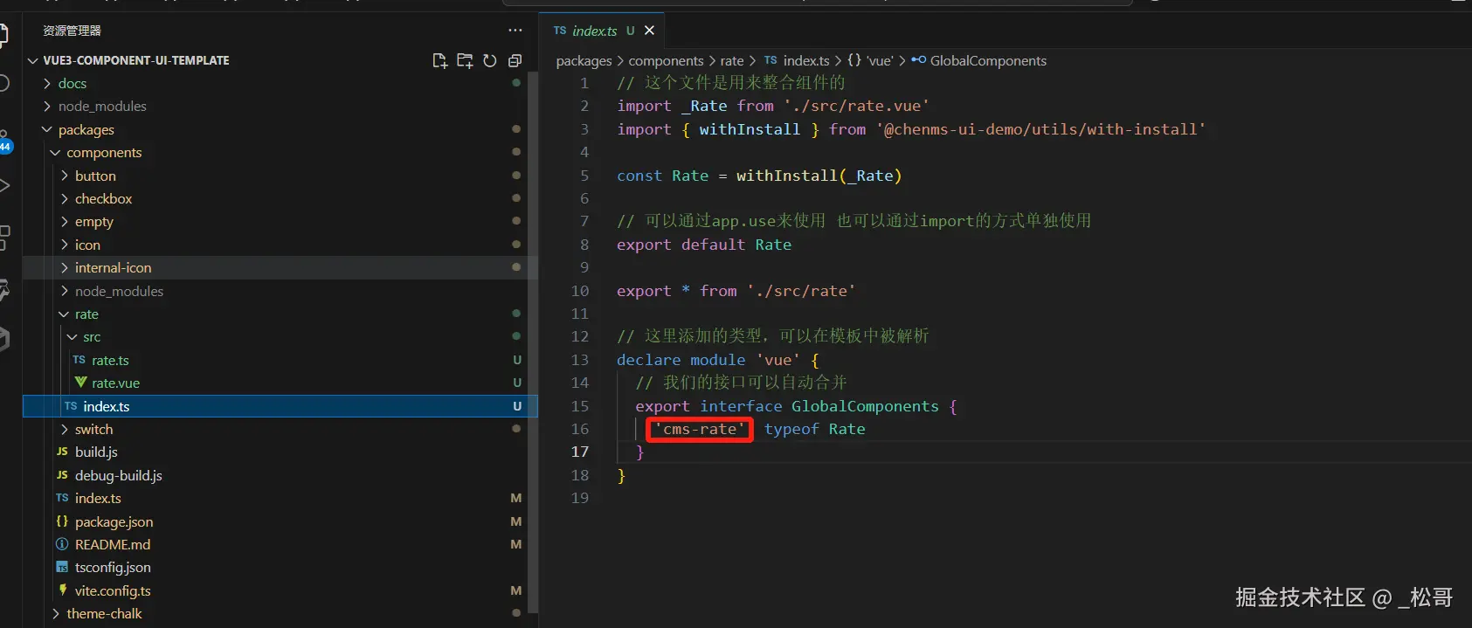Open the Extensions activity bar icon
Image resolution: width=1472 pixels, height=628 pixels.
pyautogui.click(x=4, y=237)
